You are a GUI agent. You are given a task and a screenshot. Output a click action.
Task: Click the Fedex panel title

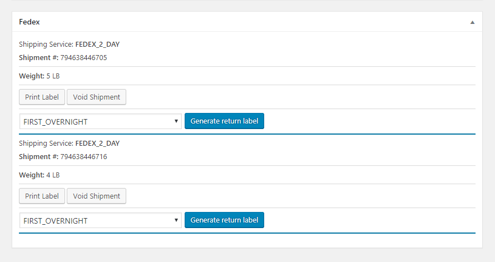29,22
